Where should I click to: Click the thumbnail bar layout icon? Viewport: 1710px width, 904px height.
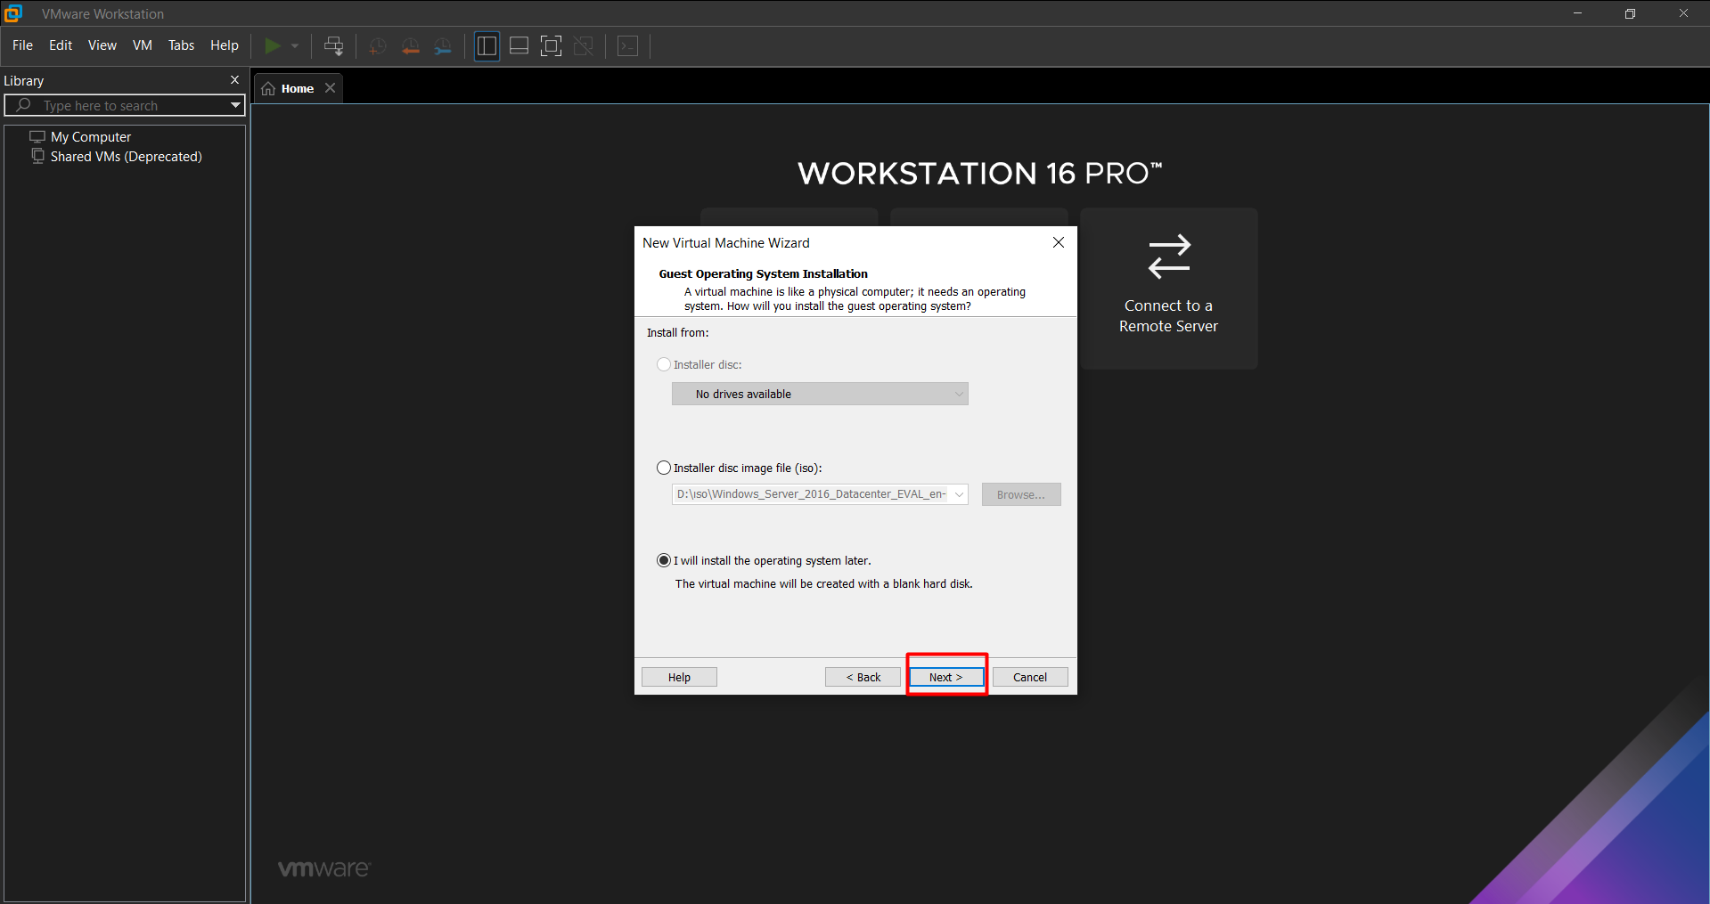tap(519, 46)
